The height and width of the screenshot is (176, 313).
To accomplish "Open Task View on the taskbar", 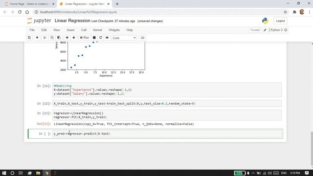I will point(21,173).
